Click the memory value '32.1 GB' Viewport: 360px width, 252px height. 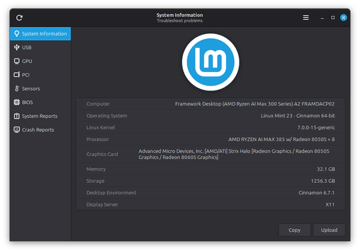click(x=326, y=169)
